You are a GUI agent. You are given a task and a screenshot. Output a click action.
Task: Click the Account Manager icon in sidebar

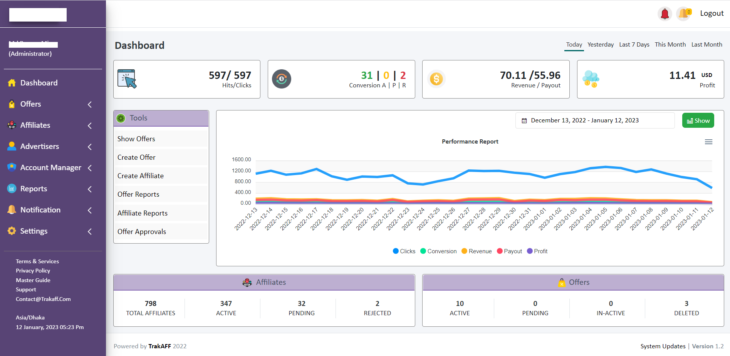(x=12, y=167)
